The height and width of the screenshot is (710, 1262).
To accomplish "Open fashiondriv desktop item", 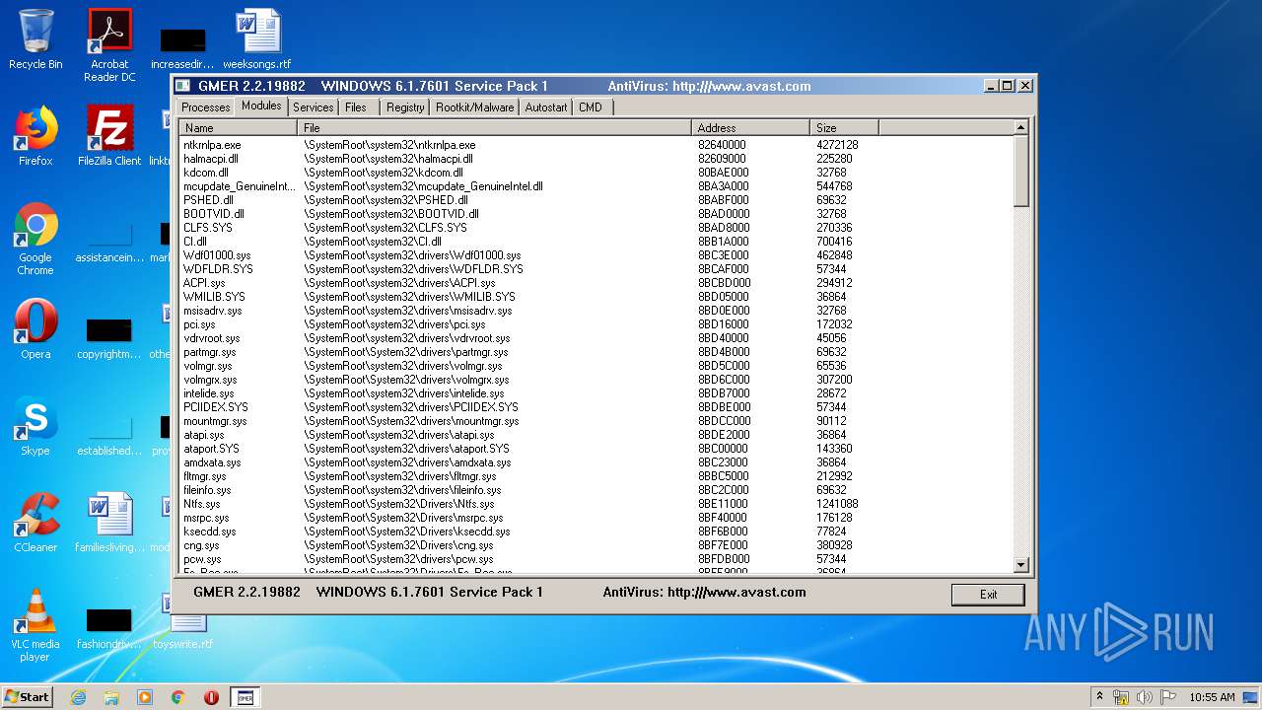I will 109,628.
